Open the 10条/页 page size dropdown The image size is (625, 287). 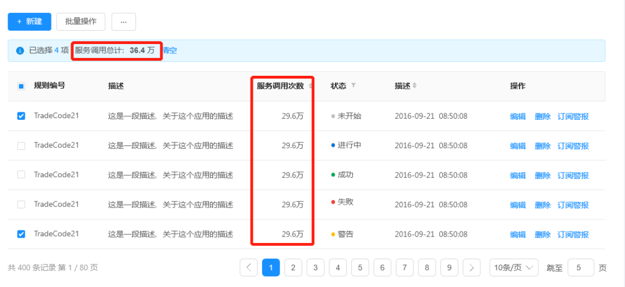point(514,267)
